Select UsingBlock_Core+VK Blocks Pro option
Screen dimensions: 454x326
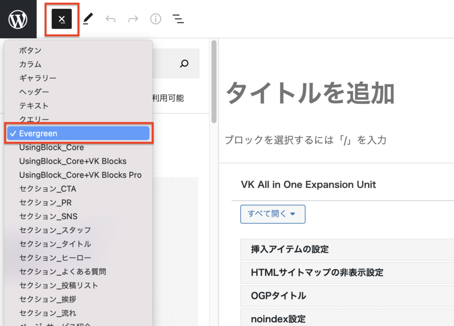pos(80,175)
